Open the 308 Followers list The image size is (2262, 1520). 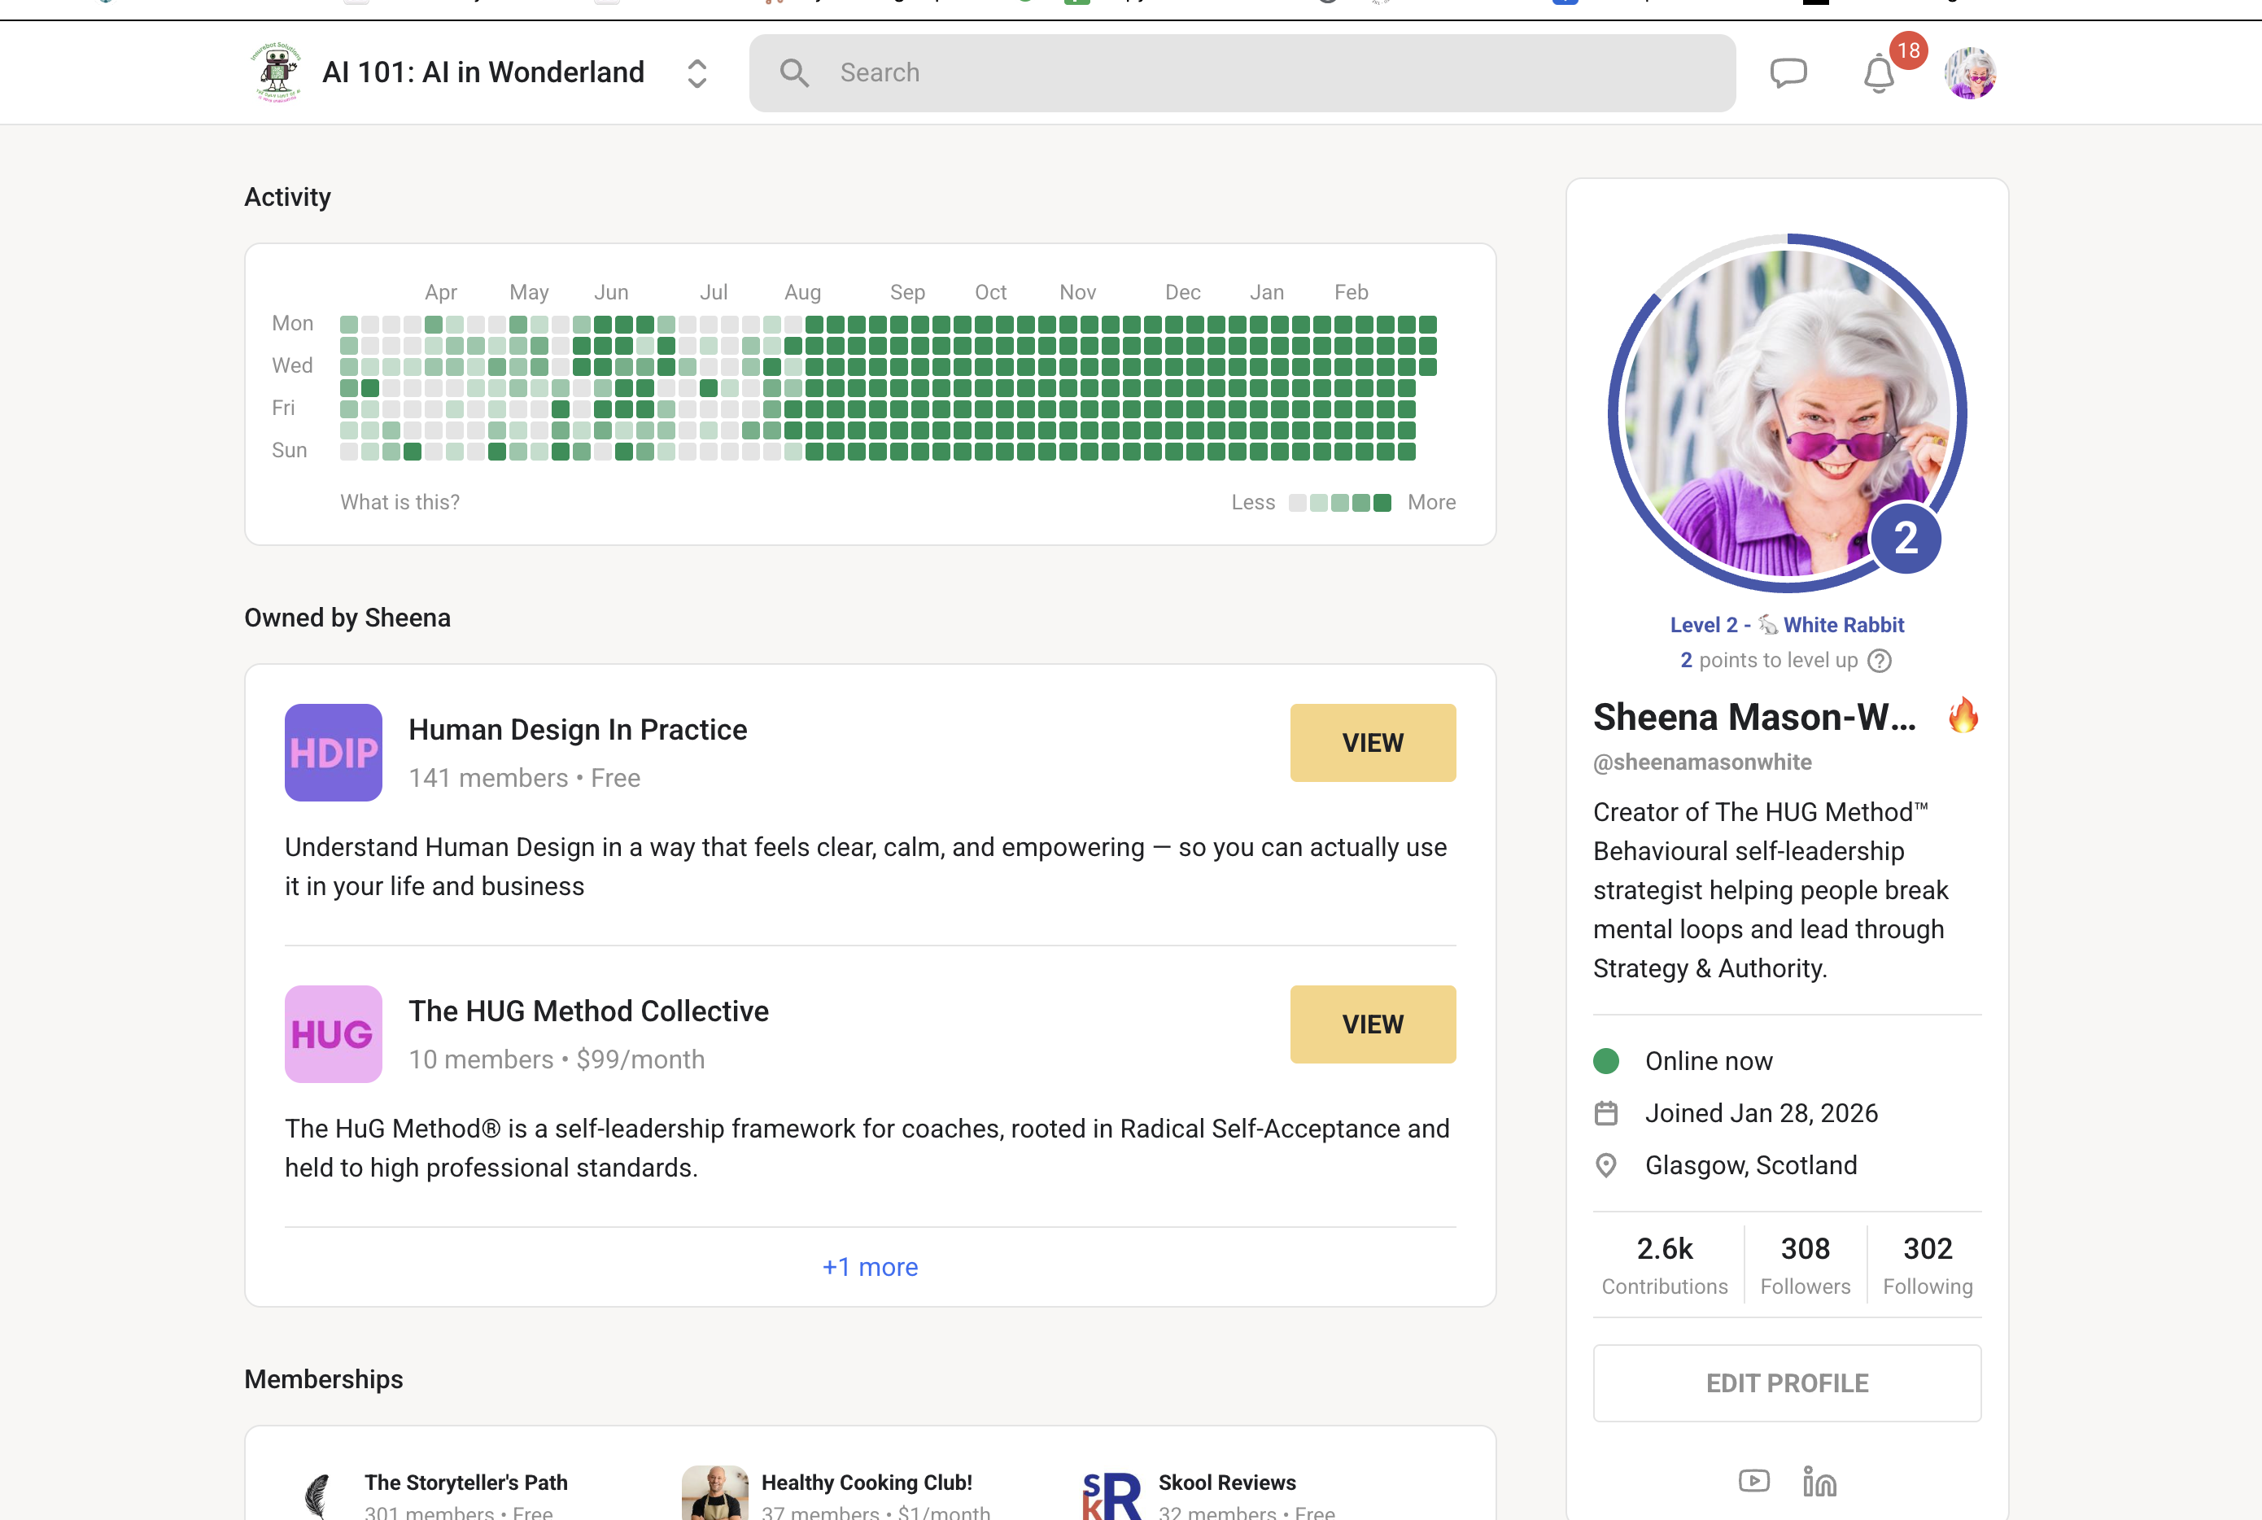click(1805, 1264)
